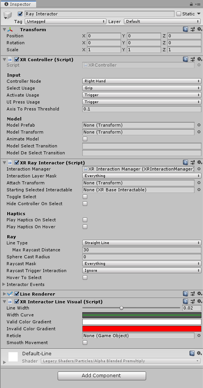203x388 pixels.
Task: Select the Inspector tab
Action: click(18, 4)
